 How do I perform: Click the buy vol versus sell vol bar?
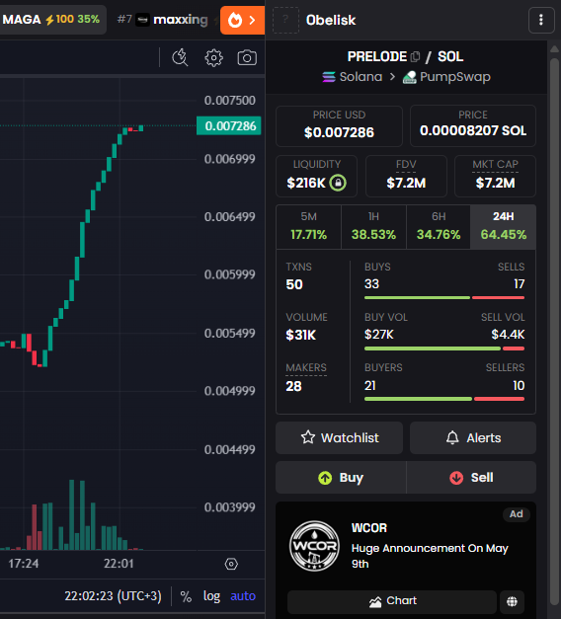tap(444, 348)
